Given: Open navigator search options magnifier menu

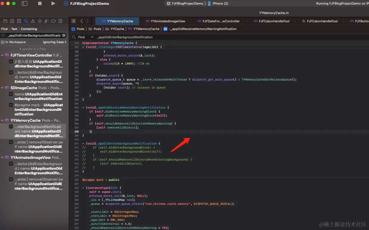Looking at the screenshot, I should point(3,35).
